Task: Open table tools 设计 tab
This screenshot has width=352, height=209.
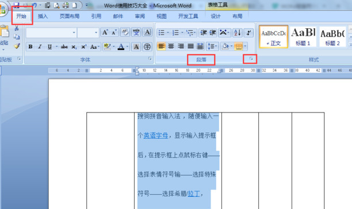Action: point(216,16)
